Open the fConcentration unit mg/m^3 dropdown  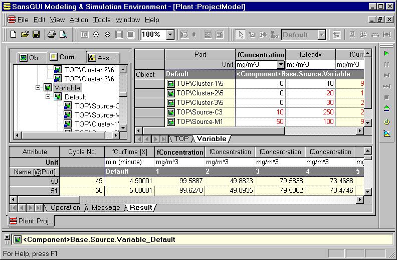click(280, 65)
